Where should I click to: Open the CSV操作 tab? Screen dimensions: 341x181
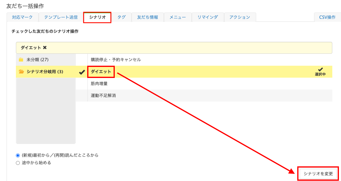[327, 17]
